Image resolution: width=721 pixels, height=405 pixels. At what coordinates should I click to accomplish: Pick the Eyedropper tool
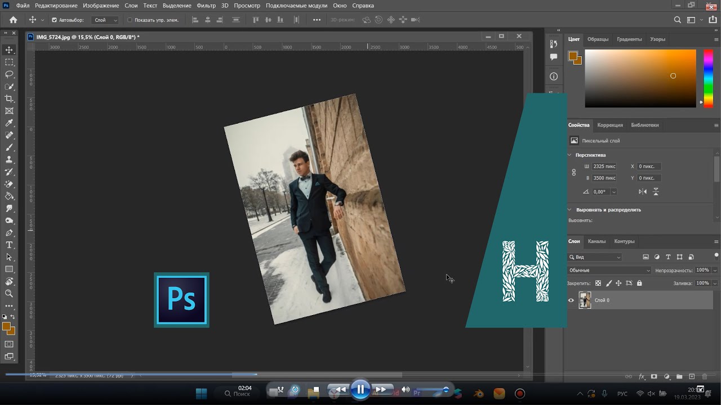[x=9, y=123]
